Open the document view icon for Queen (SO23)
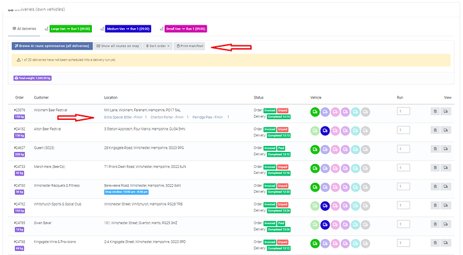 click(x=435, y=149)
